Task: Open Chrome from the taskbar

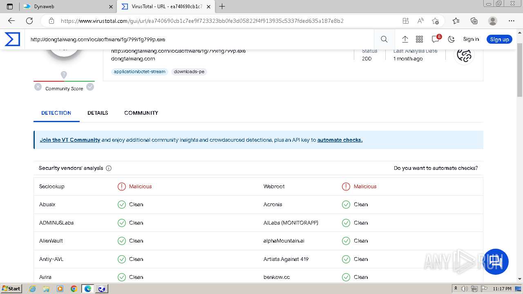Action: click(x=74, y=288)
